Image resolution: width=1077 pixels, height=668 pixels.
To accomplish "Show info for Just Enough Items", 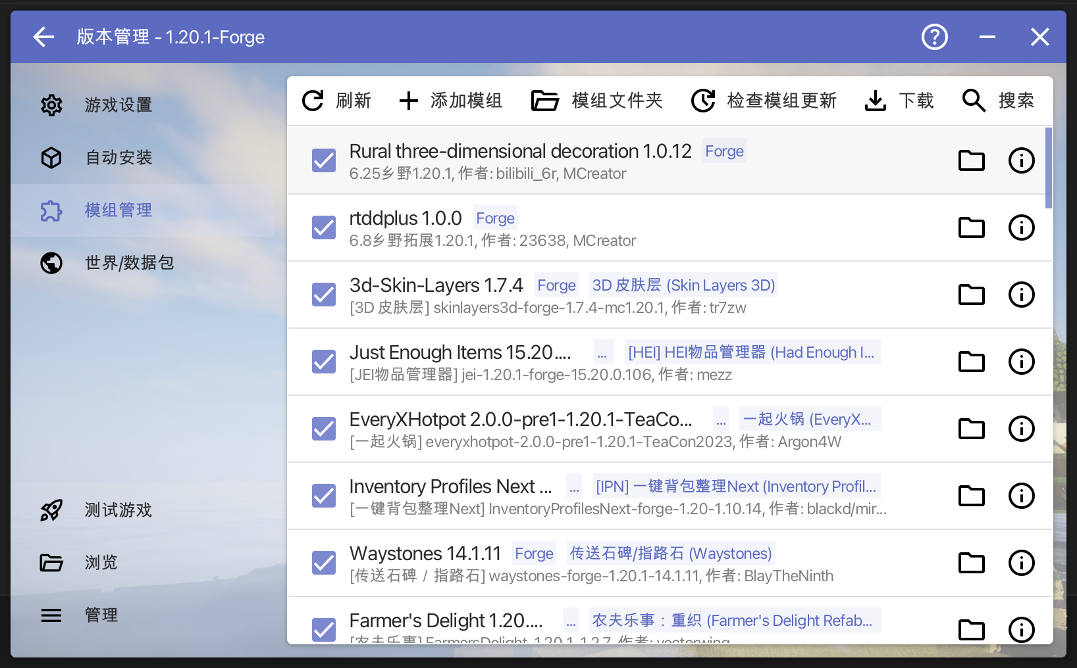I will point(1021,362).
